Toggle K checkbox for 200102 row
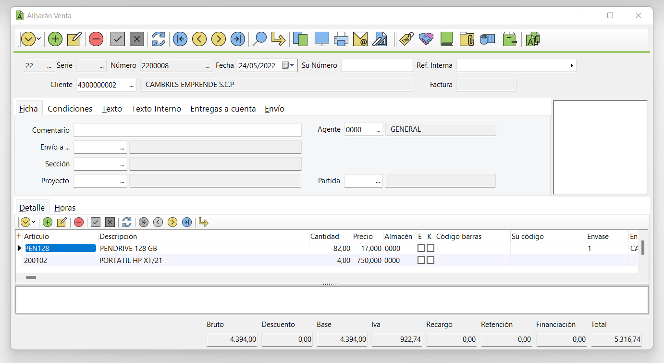 (430, 260)
